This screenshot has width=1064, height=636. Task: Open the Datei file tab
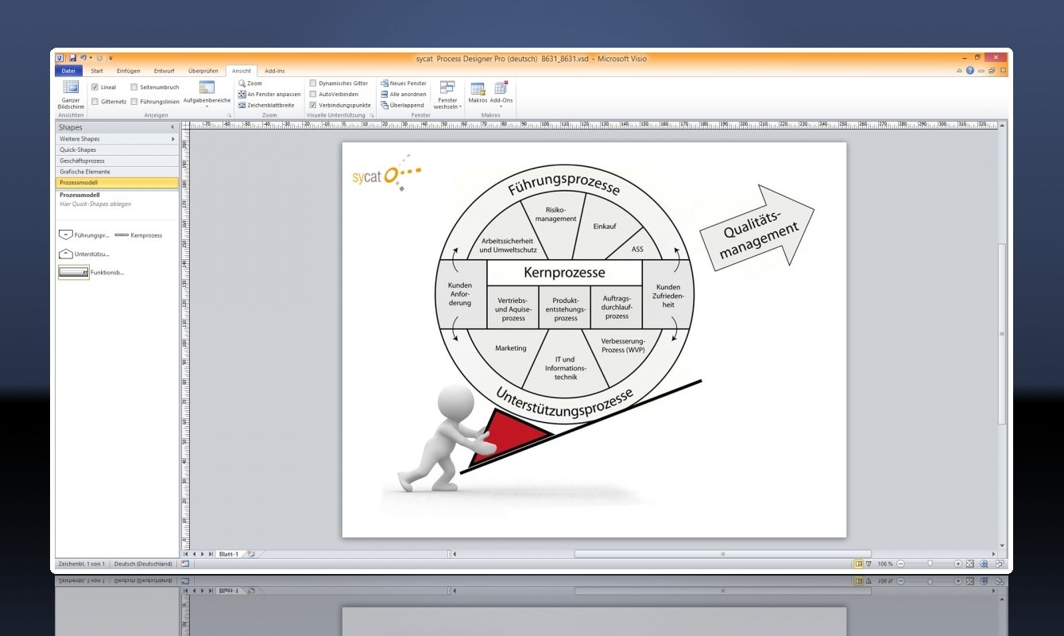[68, 71]
